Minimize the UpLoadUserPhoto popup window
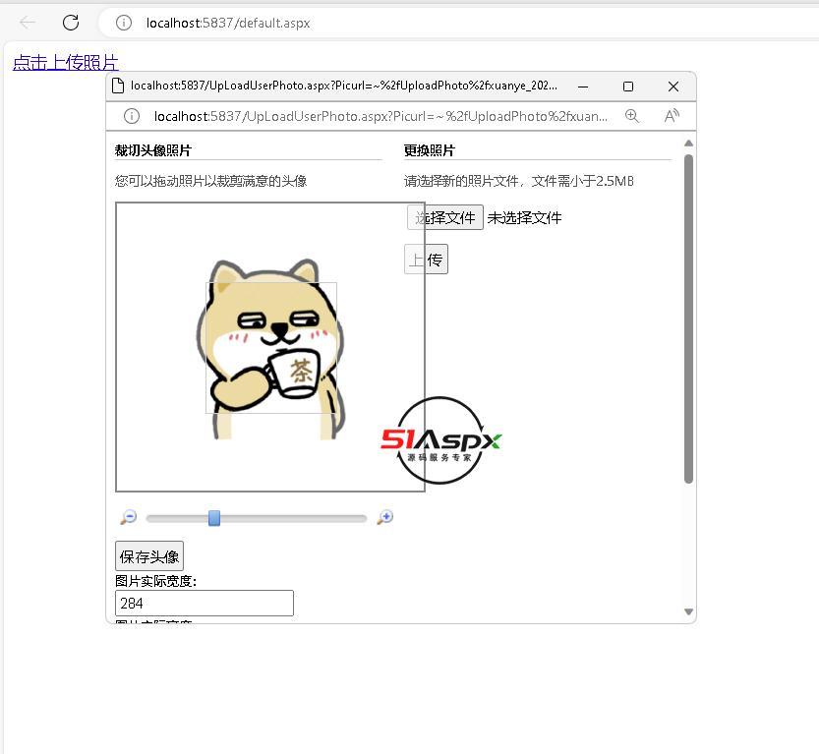This screenshot has height=754, width=819. coord(583,87)
